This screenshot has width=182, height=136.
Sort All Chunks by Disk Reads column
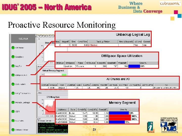[x=113, y=85]
